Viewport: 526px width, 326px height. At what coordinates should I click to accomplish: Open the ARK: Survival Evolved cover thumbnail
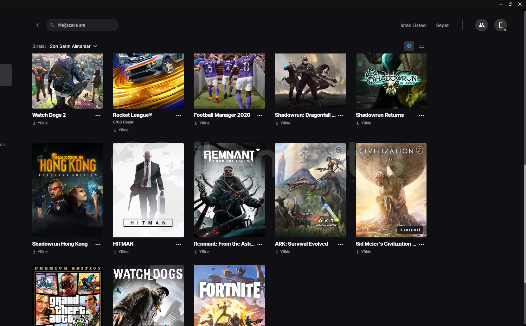coord(310,190)
